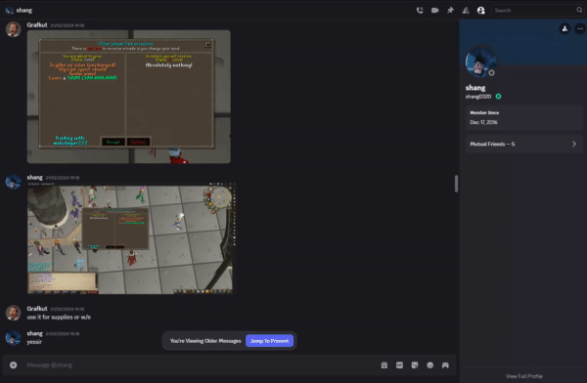Open shang's game screenshot image
The height and width of the screenshot is (383, 587).
[x=130, y=239]
